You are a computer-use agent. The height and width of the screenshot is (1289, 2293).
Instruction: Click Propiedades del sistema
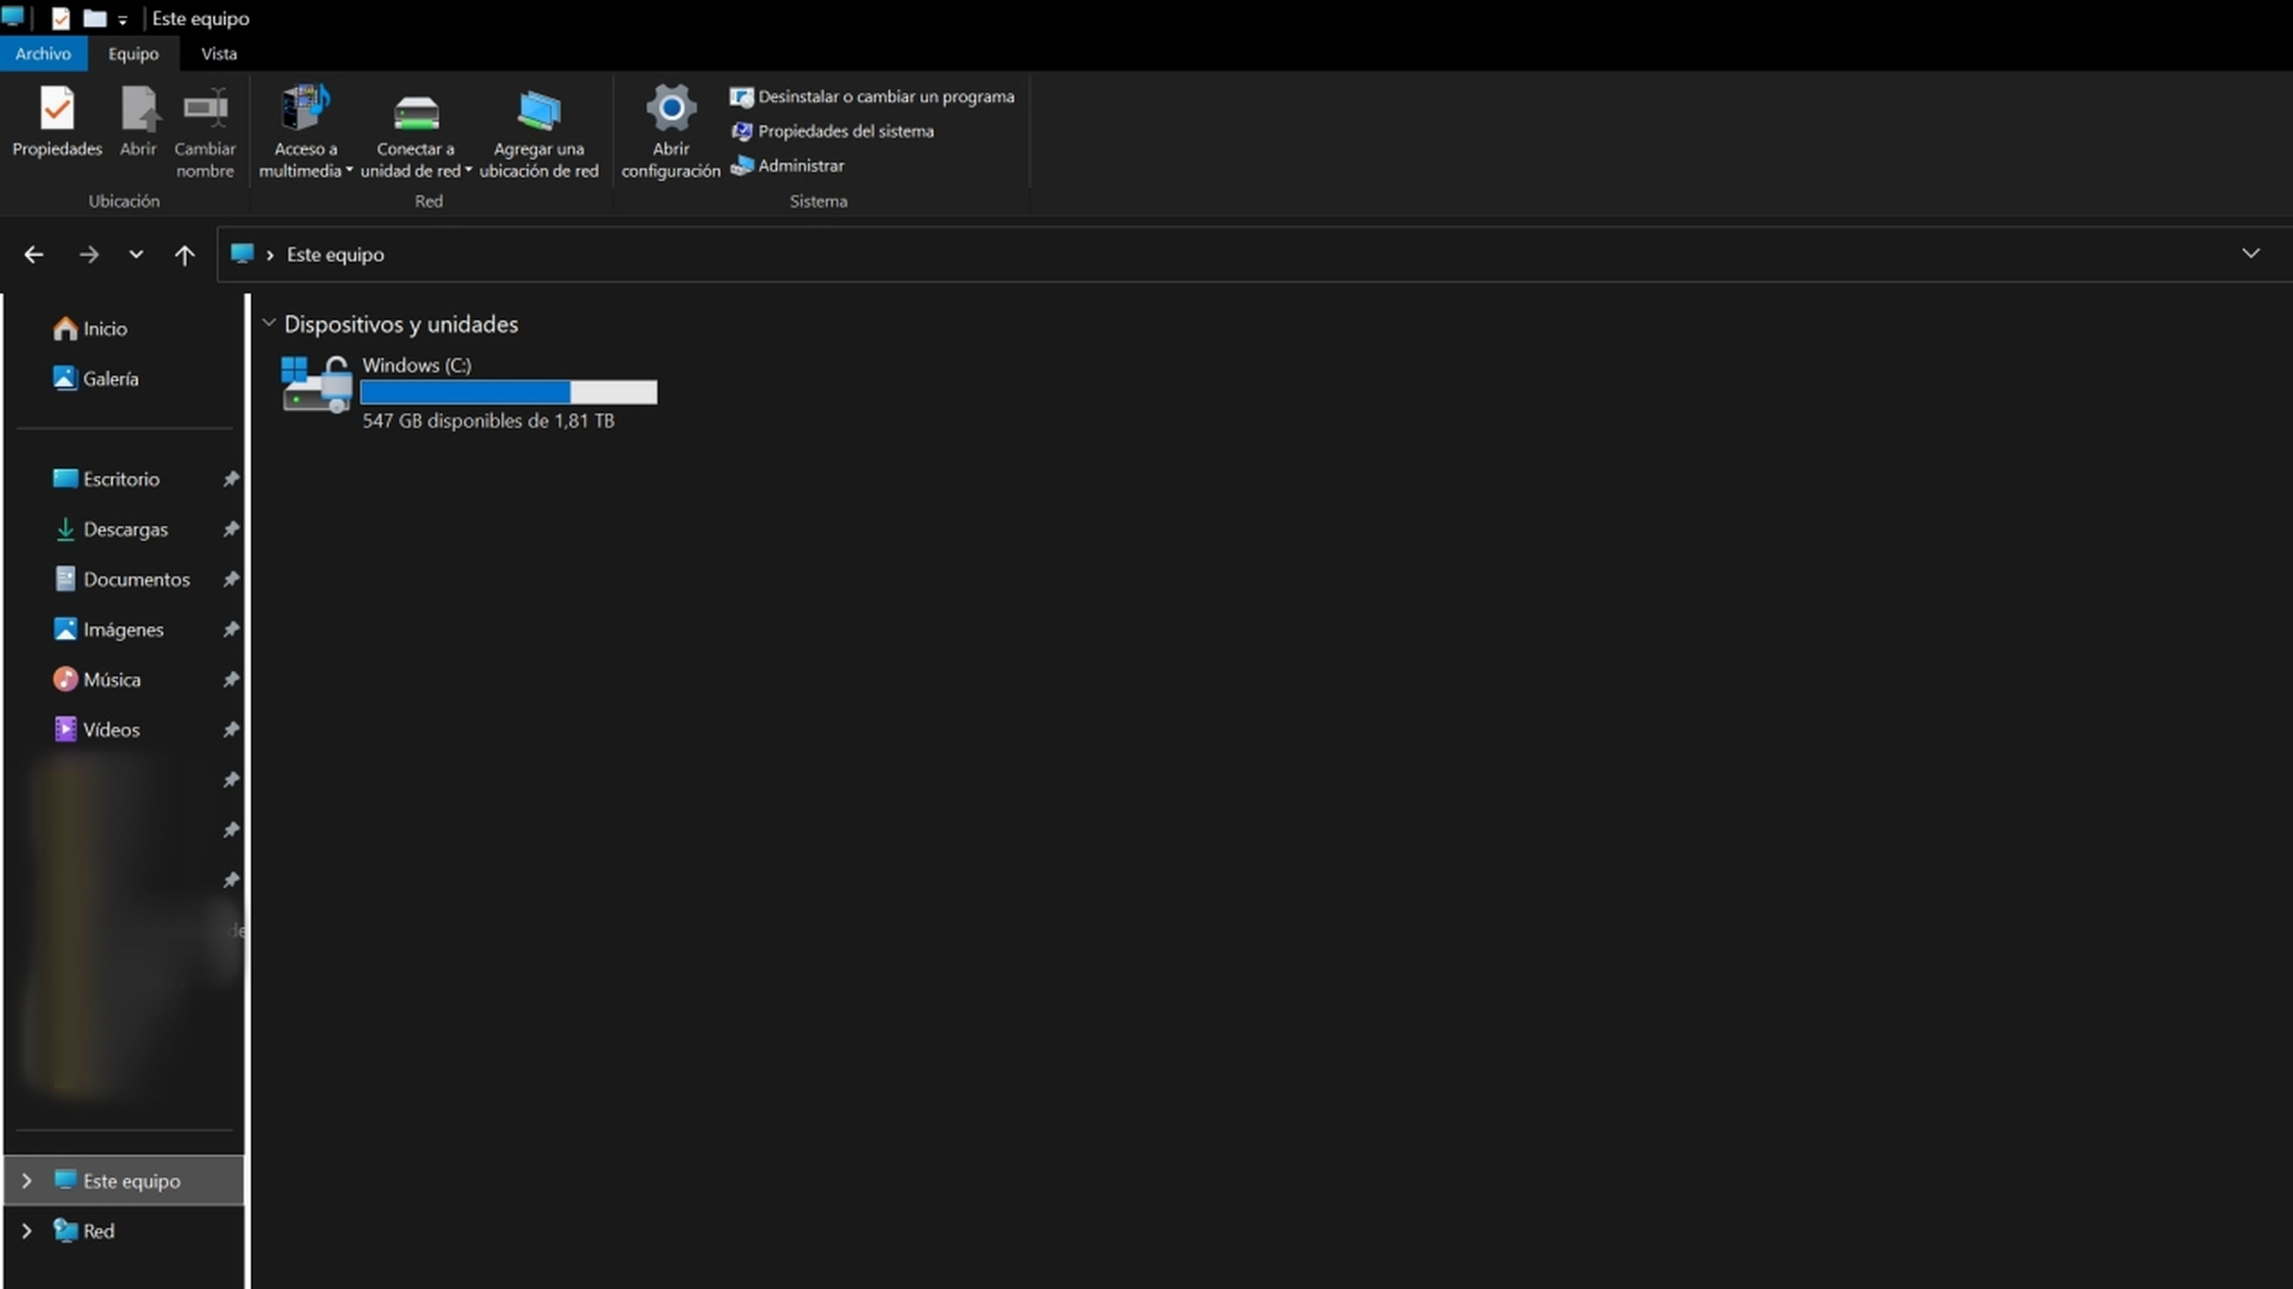832,131
